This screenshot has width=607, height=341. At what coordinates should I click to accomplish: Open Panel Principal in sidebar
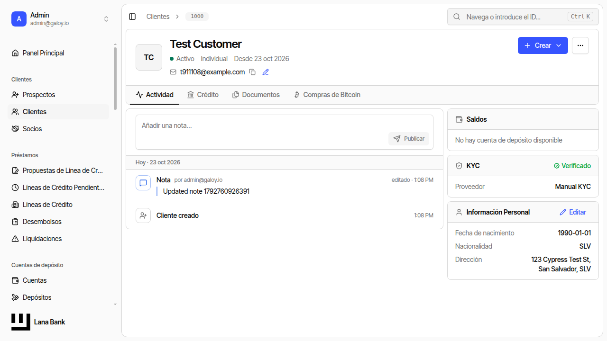point(59,53)
